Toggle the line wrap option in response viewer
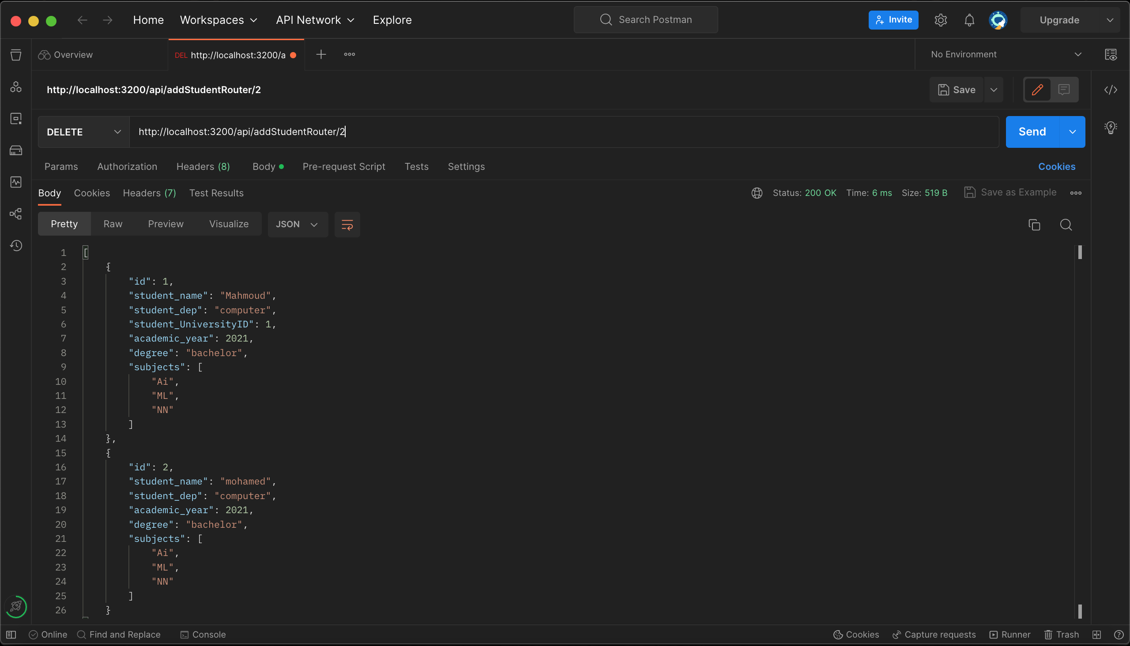This screenshot has width=1130, height=646. pyautogui.click(x=347, y=224)
